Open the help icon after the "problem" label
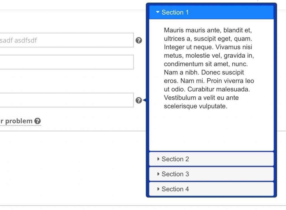The height and width of the screenshot is (210, 286). 38,121
